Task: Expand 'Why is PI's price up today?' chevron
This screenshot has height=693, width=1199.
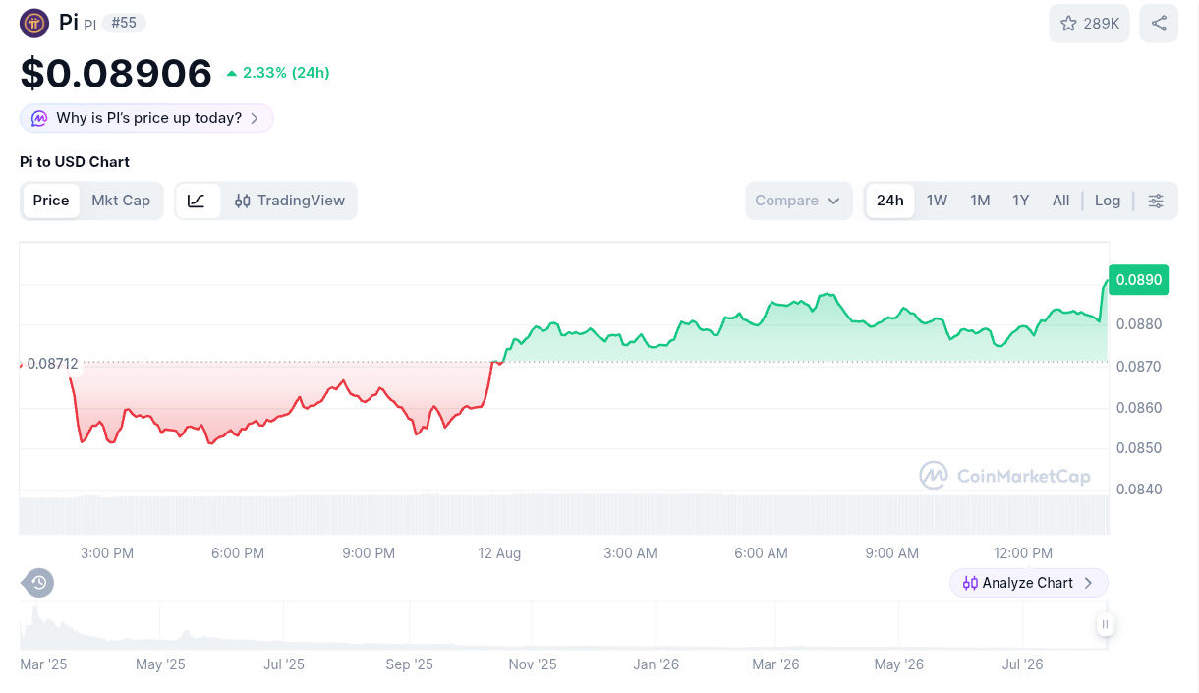Action: [x=255, y=118]
